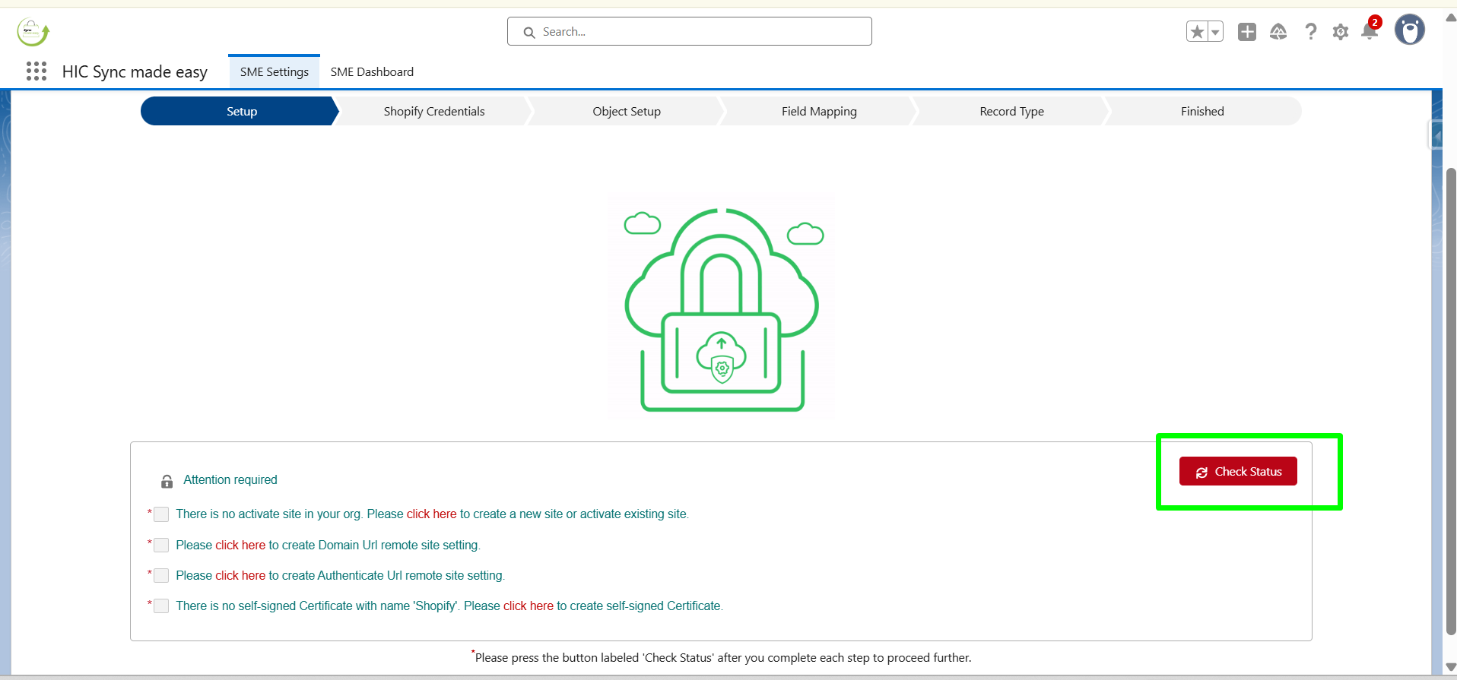Jump to the Field Mapping step
The width and height of the screenshot is (1457, 680).
tap(819, 112)
